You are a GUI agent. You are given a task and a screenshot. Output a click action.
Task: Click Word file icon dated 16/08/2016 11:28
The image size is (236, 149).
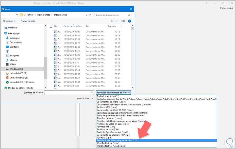pyautogui.click(x=55, y=43)
